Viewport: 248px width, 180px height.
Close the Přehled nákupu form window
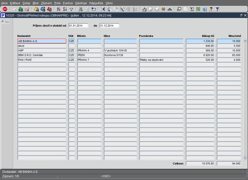245,15
